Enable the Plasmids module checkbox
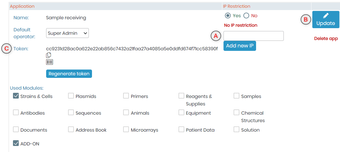340x152 pixels. point(71,96)
